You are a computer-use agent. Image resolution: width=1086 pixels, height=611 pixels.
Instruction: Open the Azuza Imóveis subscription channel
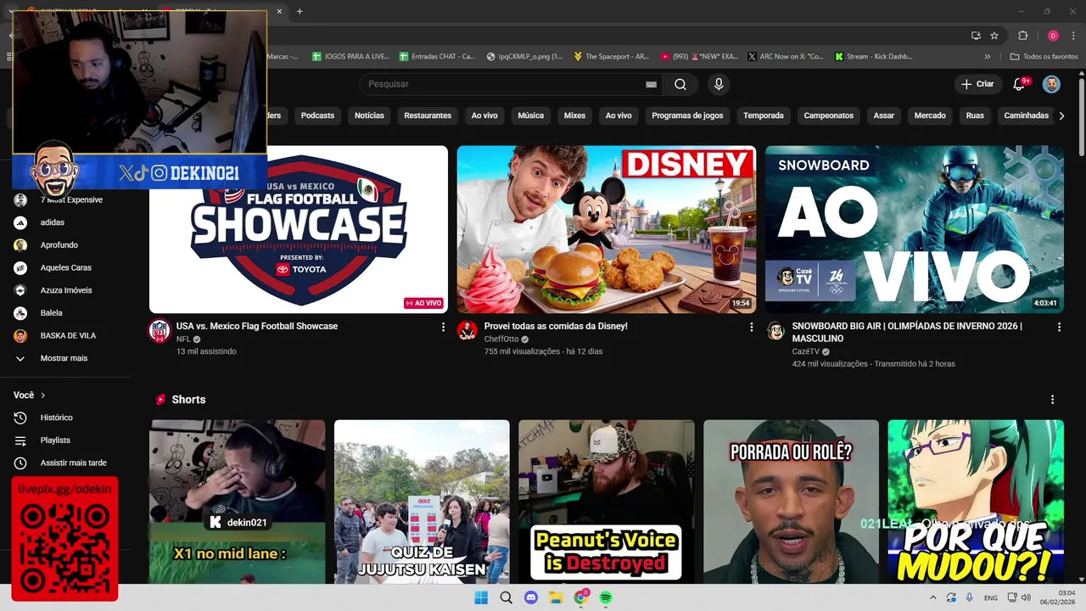65,290
